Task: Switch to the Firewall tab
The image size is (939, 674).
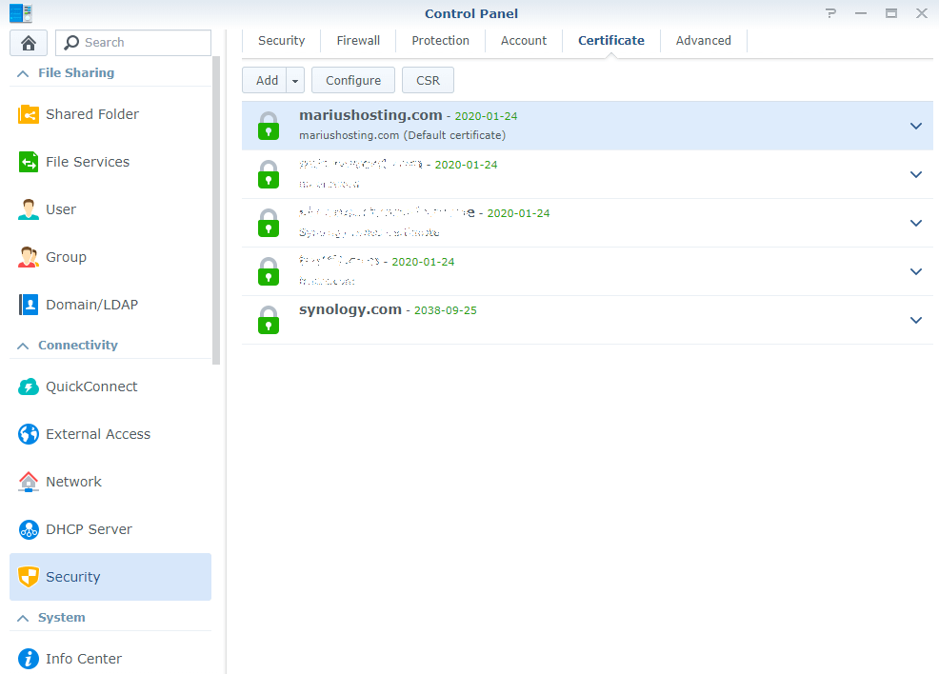Action: coord(358,41)
